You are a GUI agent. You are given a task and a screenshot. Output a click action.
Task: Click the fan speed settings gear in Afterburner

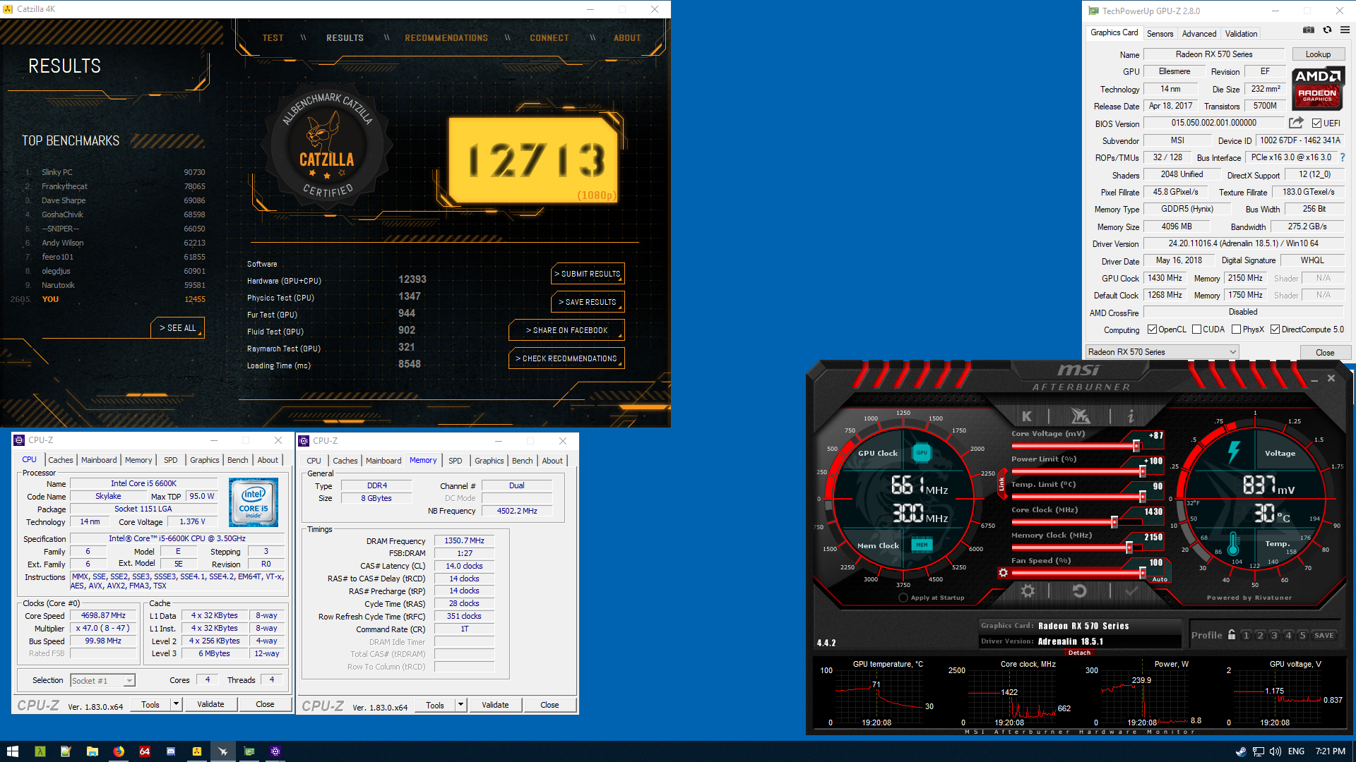(1003, 573)
